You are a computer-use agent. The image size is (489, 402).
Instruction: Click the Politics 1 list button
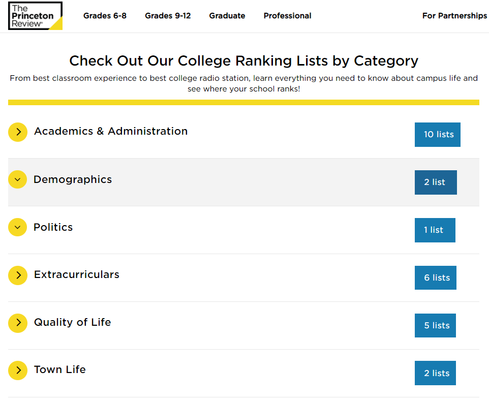pyautogui.click(x=435, y=230)
